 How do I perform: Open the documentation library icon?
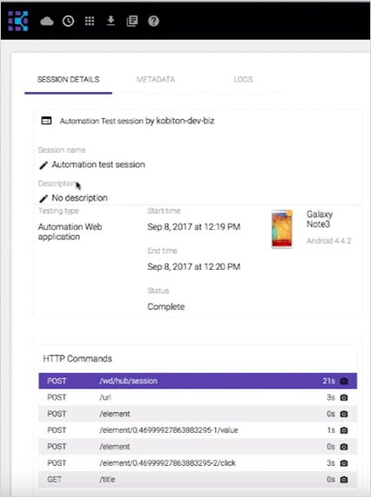tap(132, 21)
